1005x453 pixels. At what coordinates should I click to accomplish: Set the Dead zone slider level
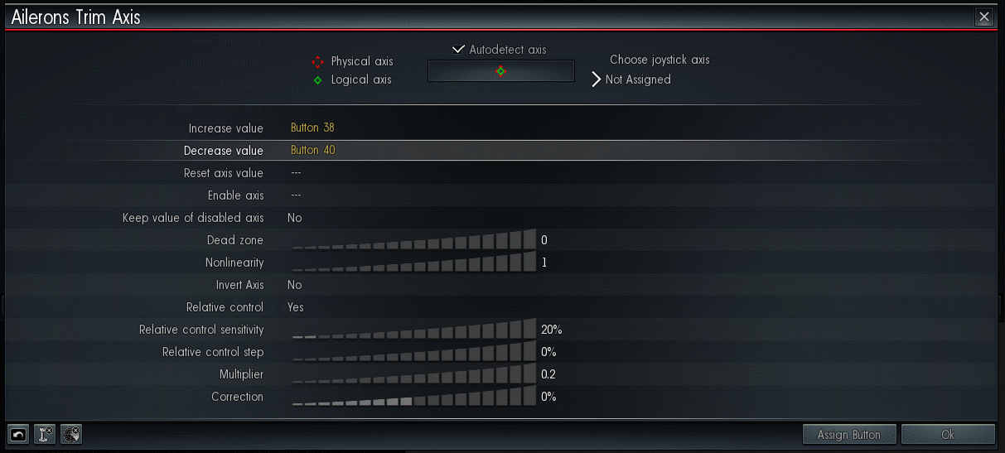coord(413,240)
